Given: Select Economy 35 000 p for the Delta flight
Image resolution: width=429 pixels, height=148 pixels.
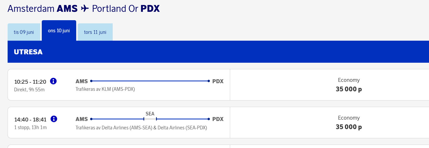Looking at the screenshot, I should (x=349, y=123).
